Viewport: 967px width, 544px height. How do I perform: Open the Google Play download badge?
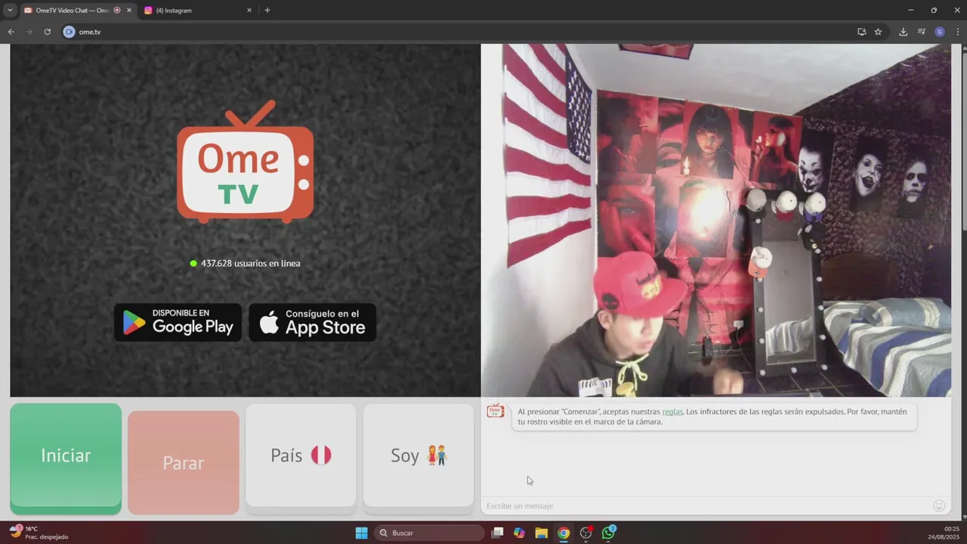tap(178, 323)
